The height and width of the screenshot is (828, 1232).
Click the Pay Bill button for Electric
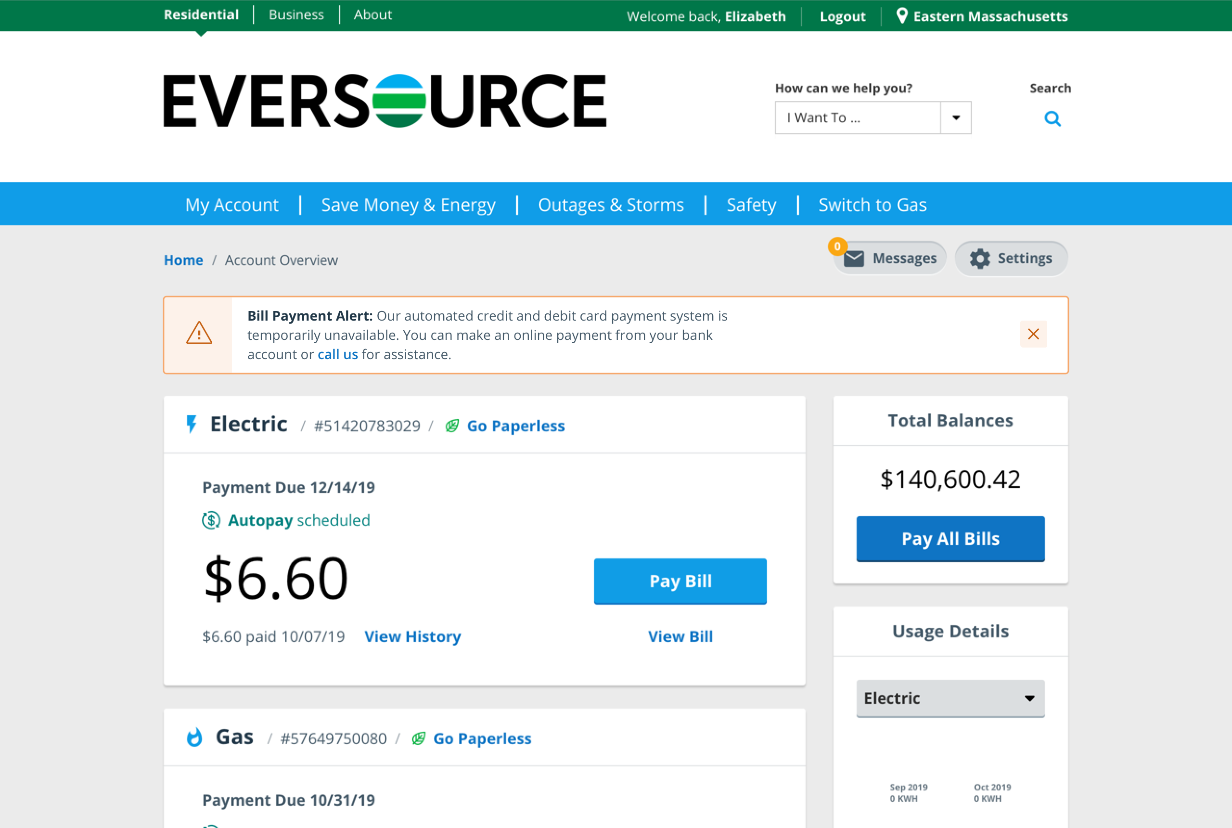(680, 581)
